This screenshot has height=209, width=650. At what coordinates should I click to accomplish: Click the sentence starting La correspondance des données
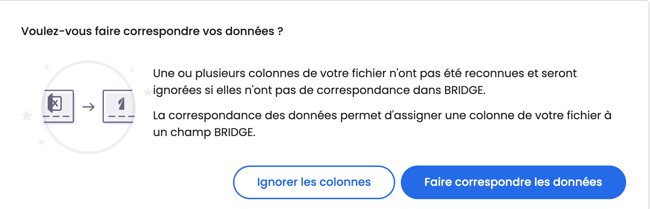click(382, 124)
